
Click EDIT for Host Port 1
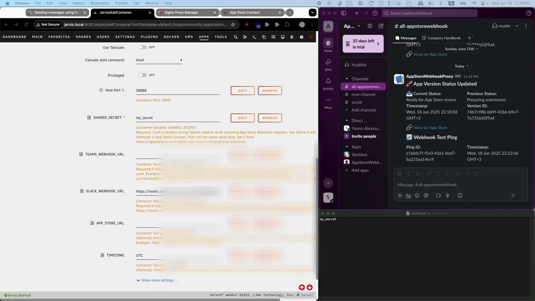click(x=242, y=91)
